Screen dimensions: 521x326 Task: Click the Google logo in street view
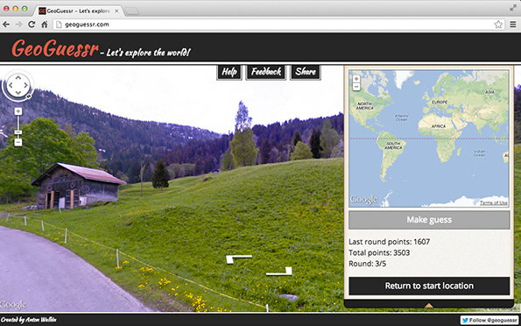coord(13,305)
